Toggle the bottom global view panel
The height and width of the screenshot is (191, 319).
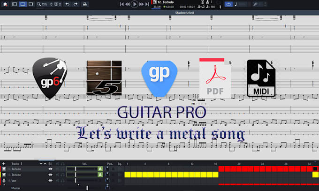coord(23,4)
